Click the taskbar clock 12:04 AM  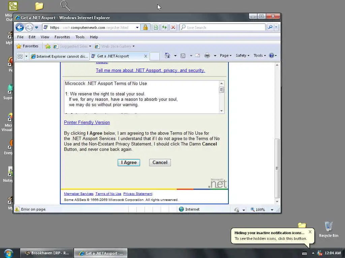(x=333, y=253)
